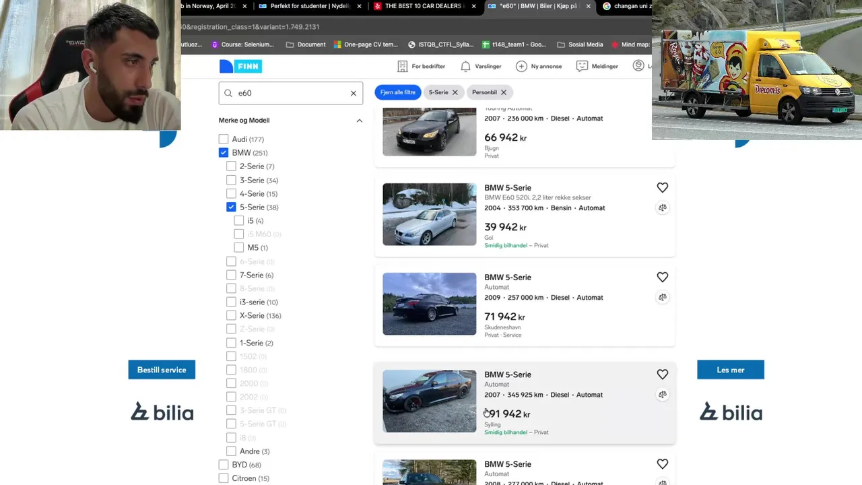Check the Audi brand checkbox
Viewport: 862px width, 485px height.
[224, 139]
